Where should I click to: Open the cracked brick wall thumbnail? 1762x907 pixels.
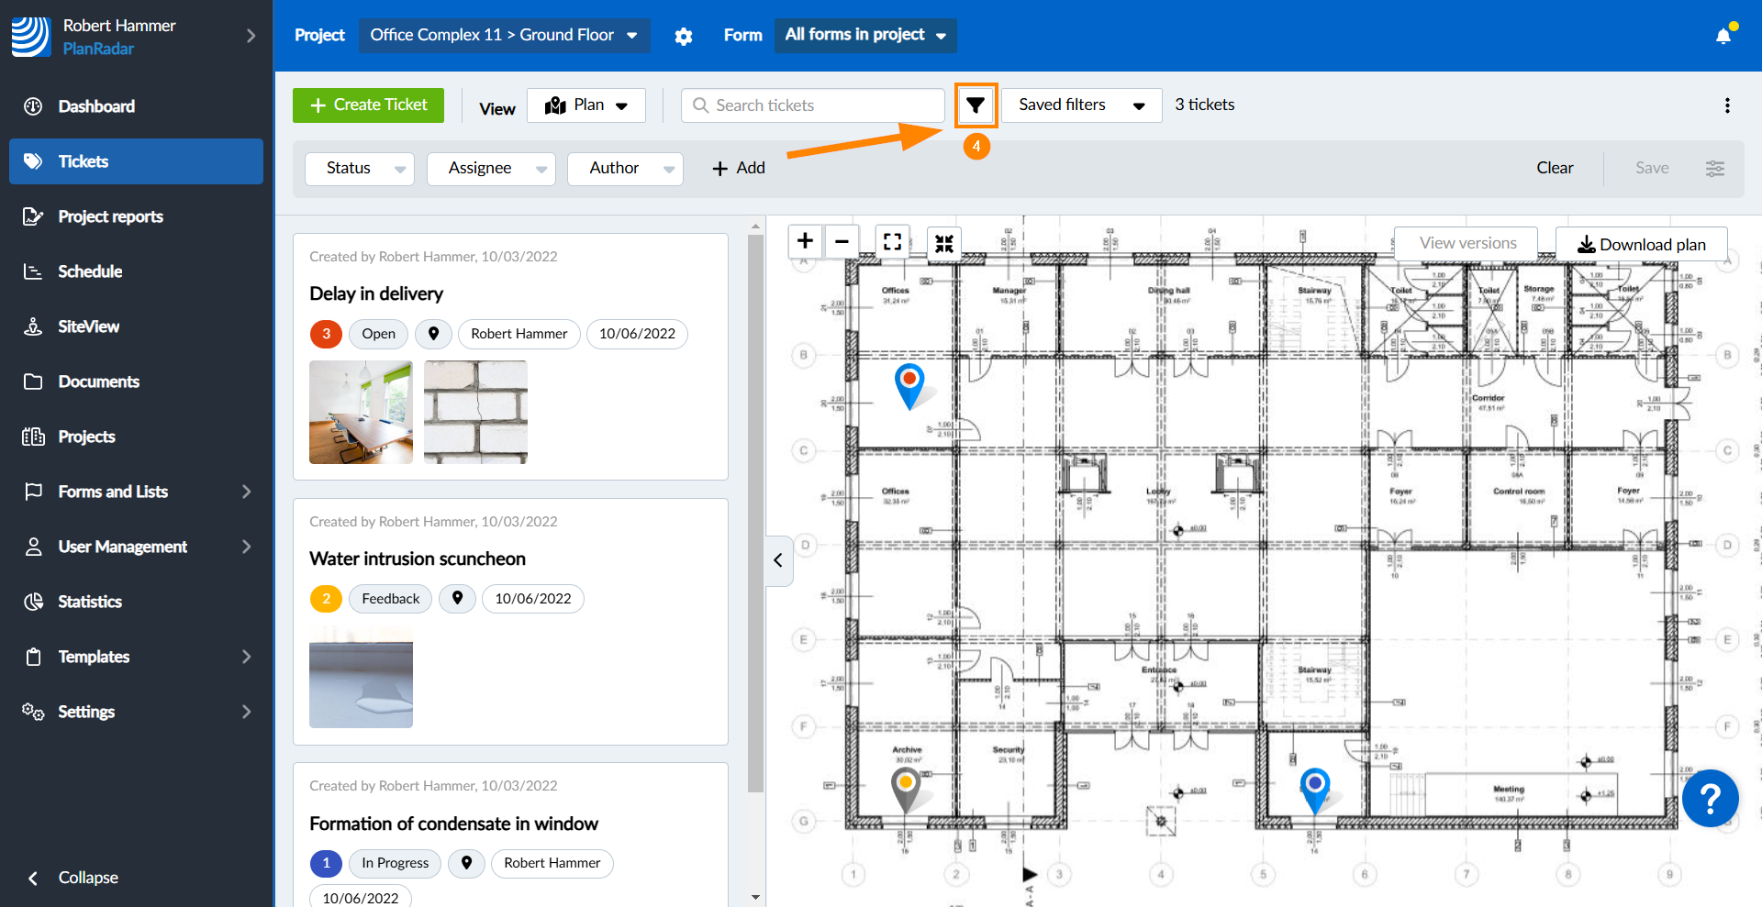(x=475, y=412)
